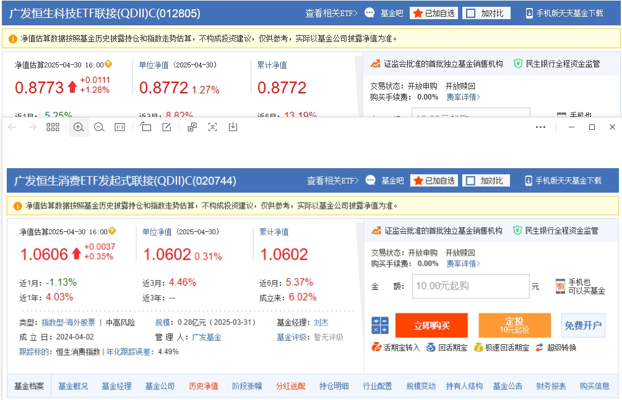Click the phone icon beside 手机版天天基金下载 in 020744 header

coord(529,181)
